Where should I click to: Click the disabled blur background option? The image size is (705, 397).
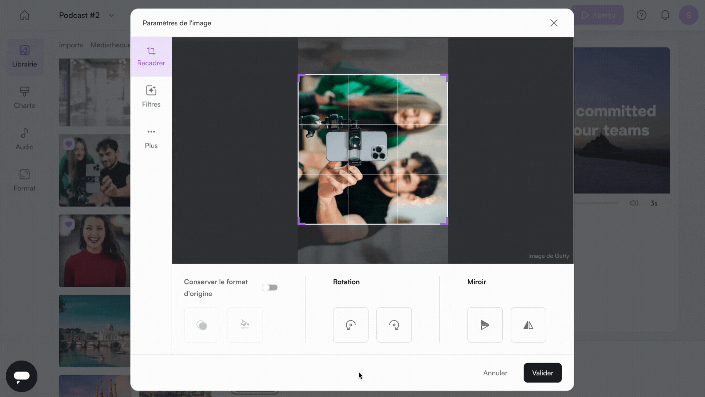coord(202,325)
